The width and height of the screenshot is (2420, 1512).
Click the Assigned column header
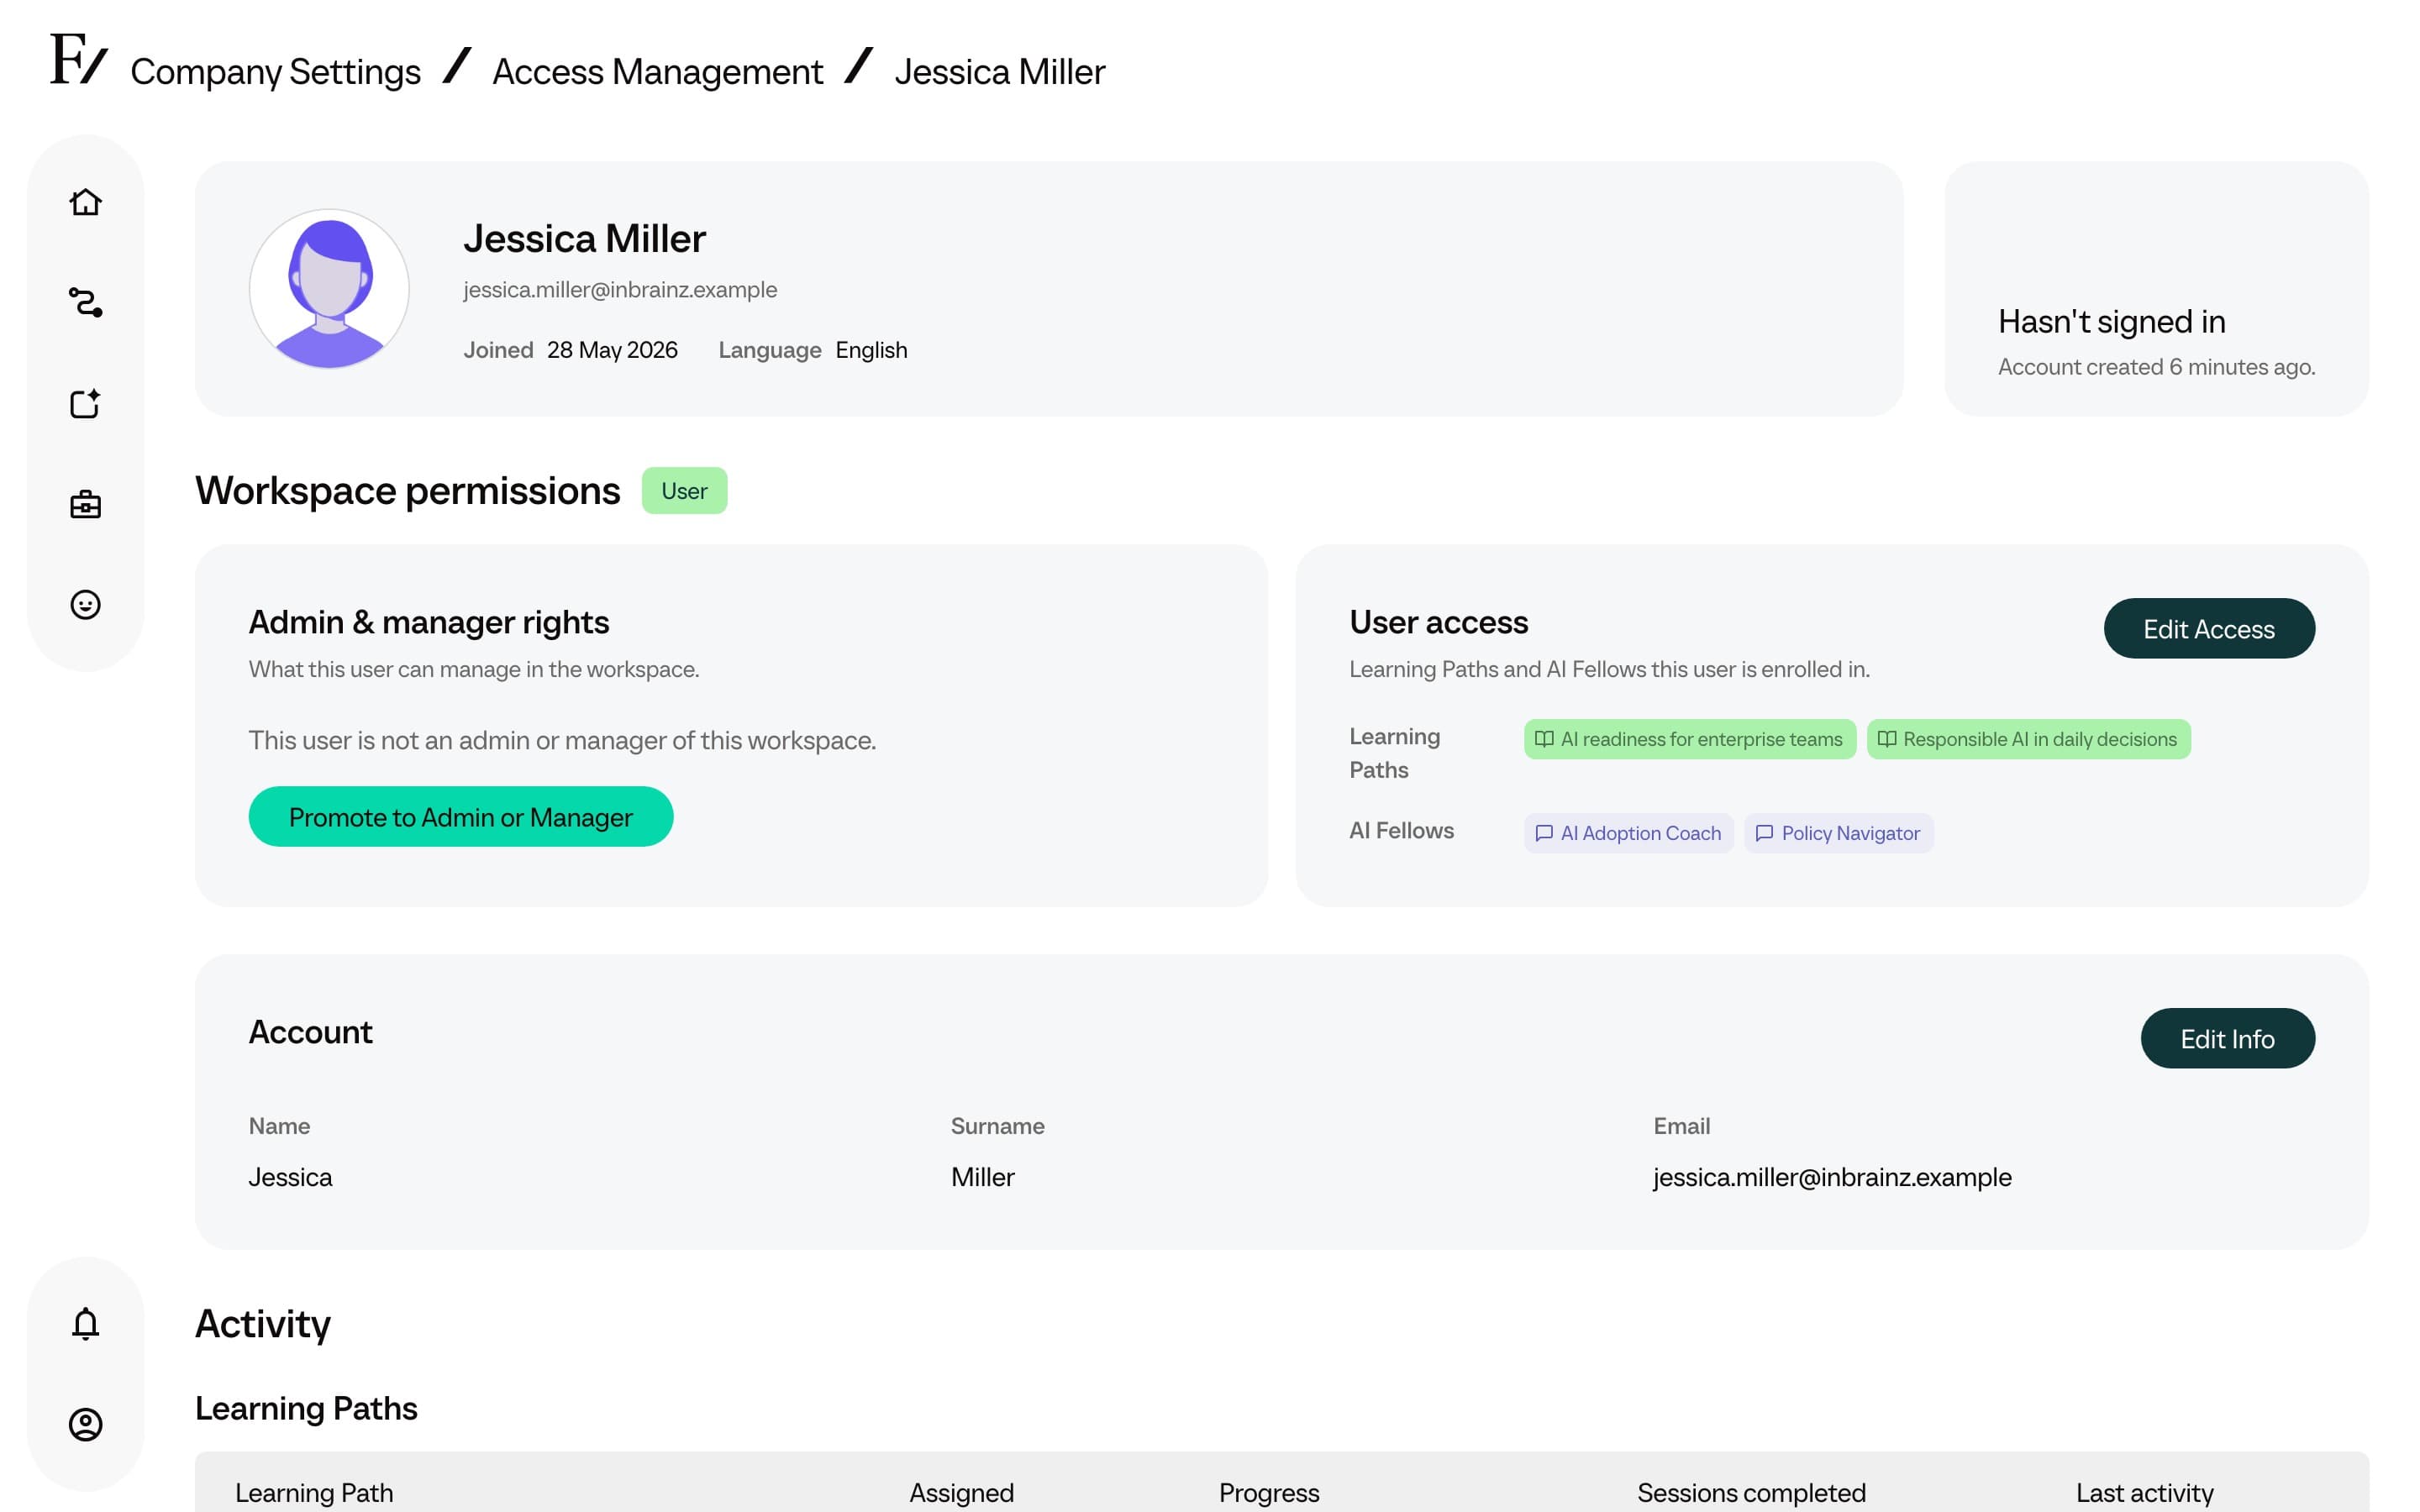coord(961,1493)
